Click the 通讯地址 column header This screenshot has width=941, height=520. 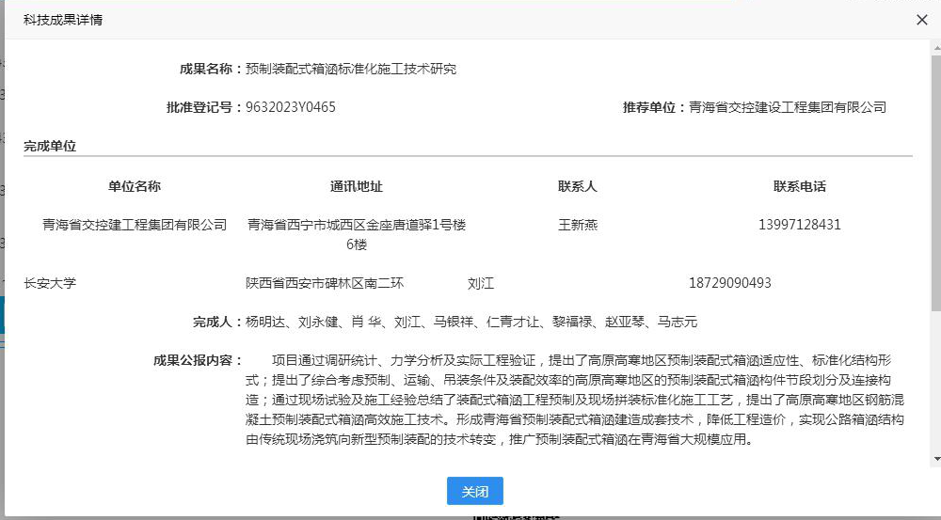(357, 186)
